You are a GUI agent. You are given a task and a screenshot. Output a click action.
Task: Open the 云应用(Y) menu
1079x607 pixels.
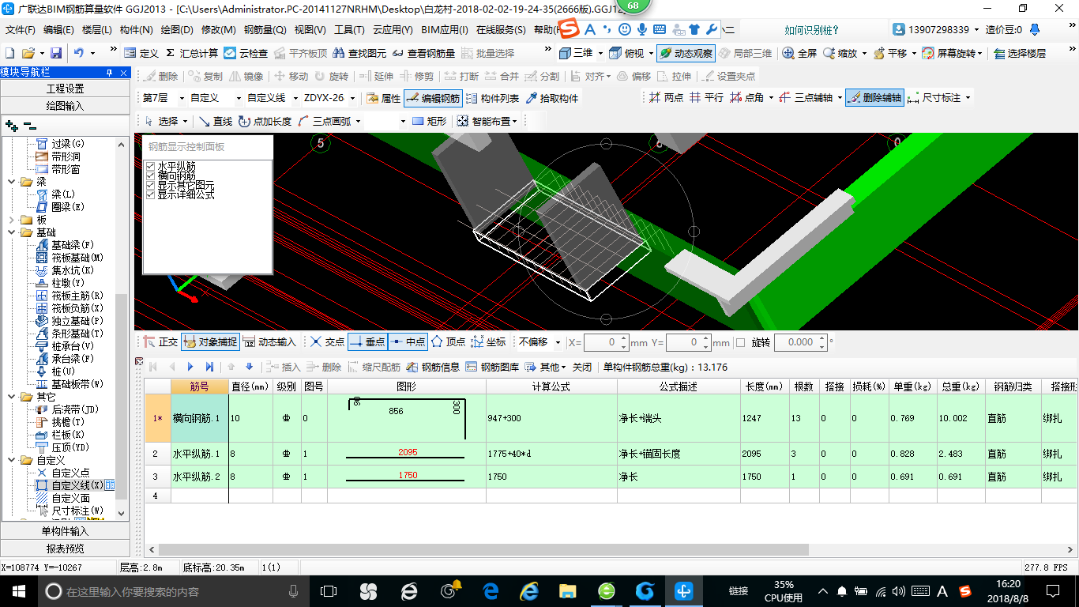[393, 30]
